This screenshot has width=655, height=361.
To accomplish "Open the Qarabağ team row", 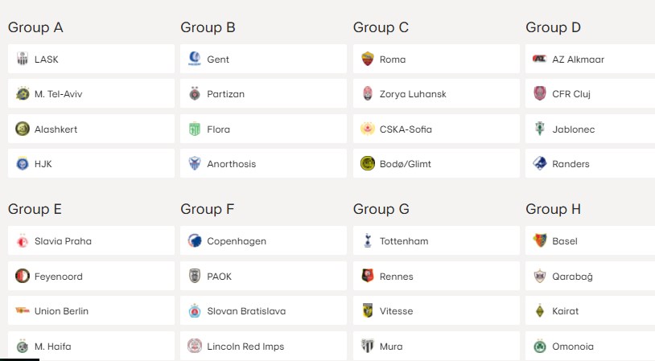I will (x=591, y=276).
